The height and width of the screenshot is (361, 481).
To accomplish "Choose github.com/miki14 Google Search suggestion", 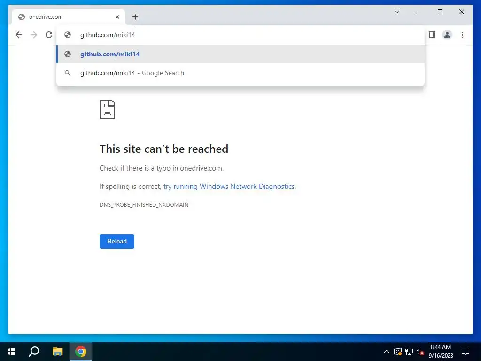I will point(241,73).
